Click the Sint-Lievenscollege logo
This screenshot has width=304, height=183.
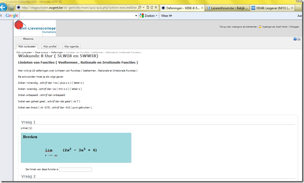[x=35, y=28]
